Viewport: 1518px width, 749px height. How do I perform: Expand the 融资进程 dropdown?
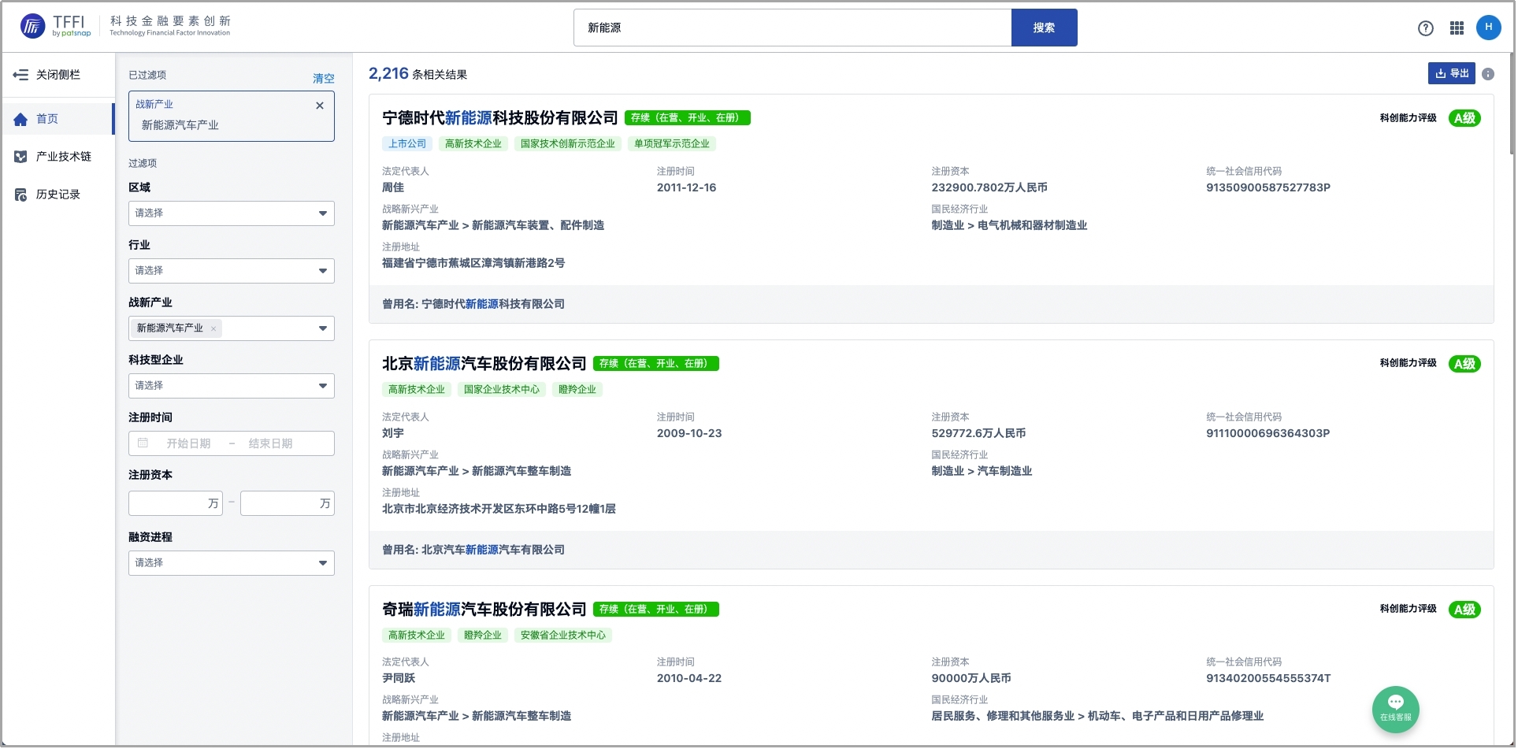pyautogui.click(x=231, y=563)
